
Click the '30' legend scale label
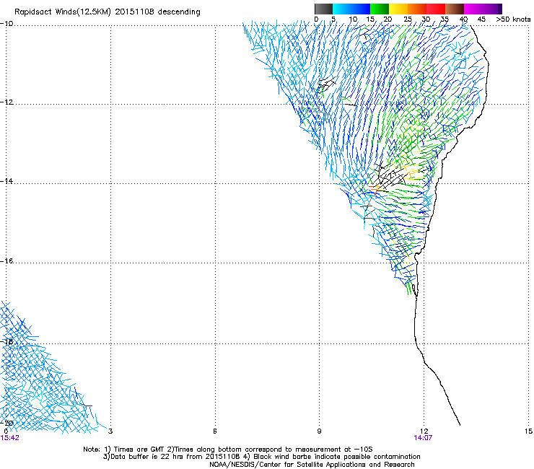[426, 19]
